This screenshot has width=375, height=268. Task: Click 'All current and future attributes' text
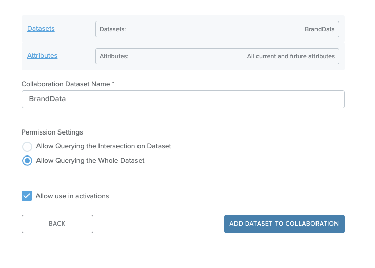point(291,56)
